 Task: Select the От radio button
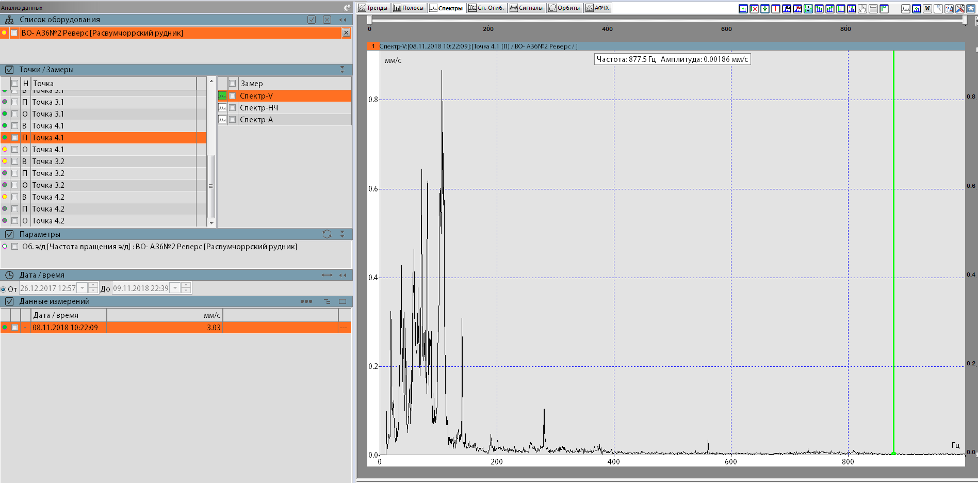point(4,289)
